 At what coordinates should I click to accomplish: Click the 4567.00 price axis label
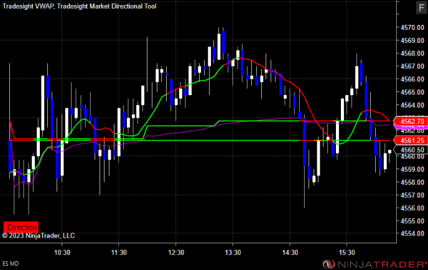click(x=412, y=66)
